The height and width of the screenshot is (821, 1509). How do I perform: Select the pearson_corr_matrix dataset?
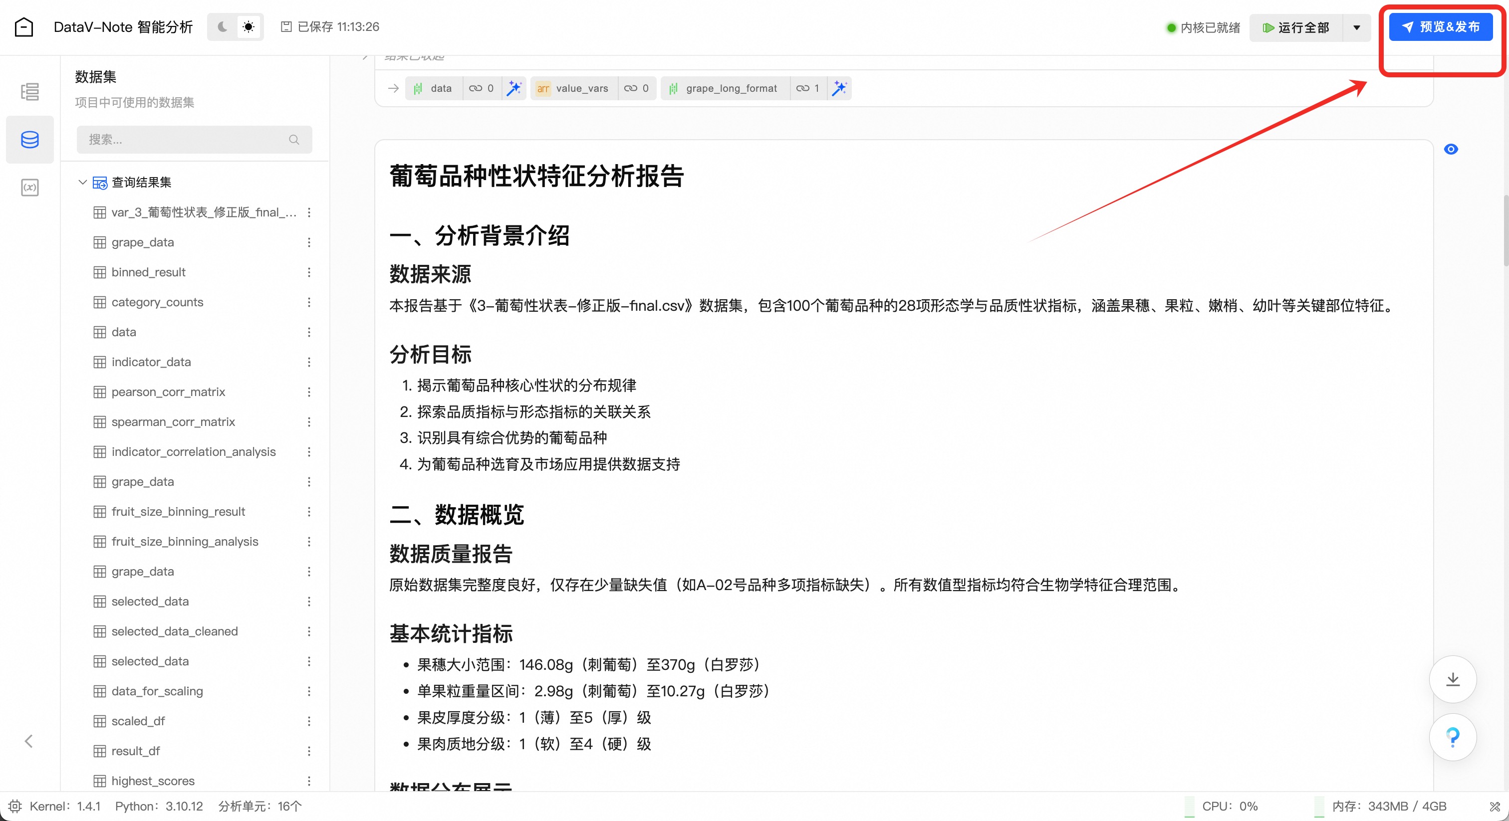(x=168, y=392)
